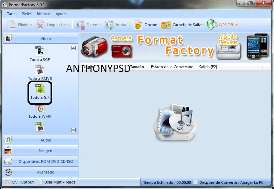Click the Estado de la Conversión column header
274x189 pixels.
[x=172, y=67]
